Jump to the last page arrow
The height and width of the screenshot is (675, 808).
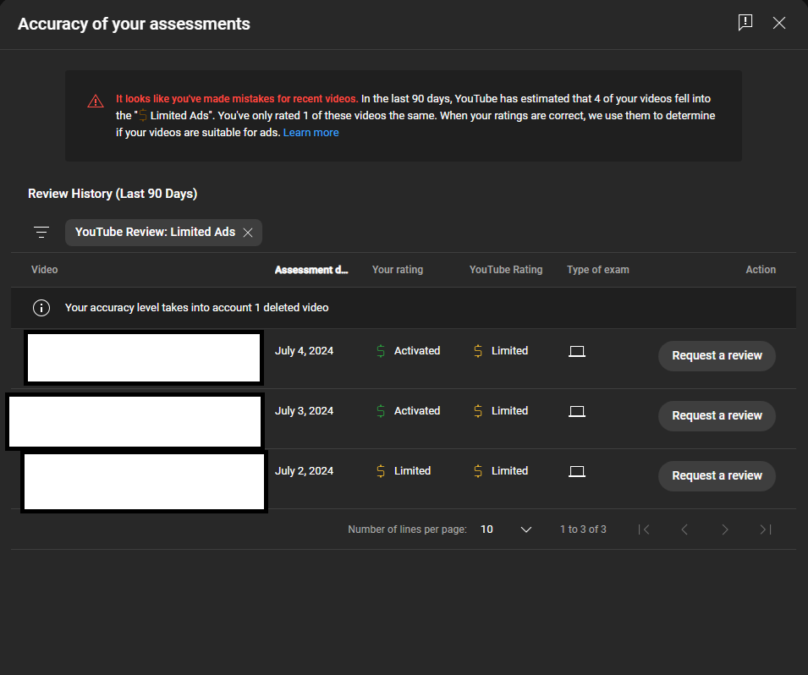(x=765, y=530)
